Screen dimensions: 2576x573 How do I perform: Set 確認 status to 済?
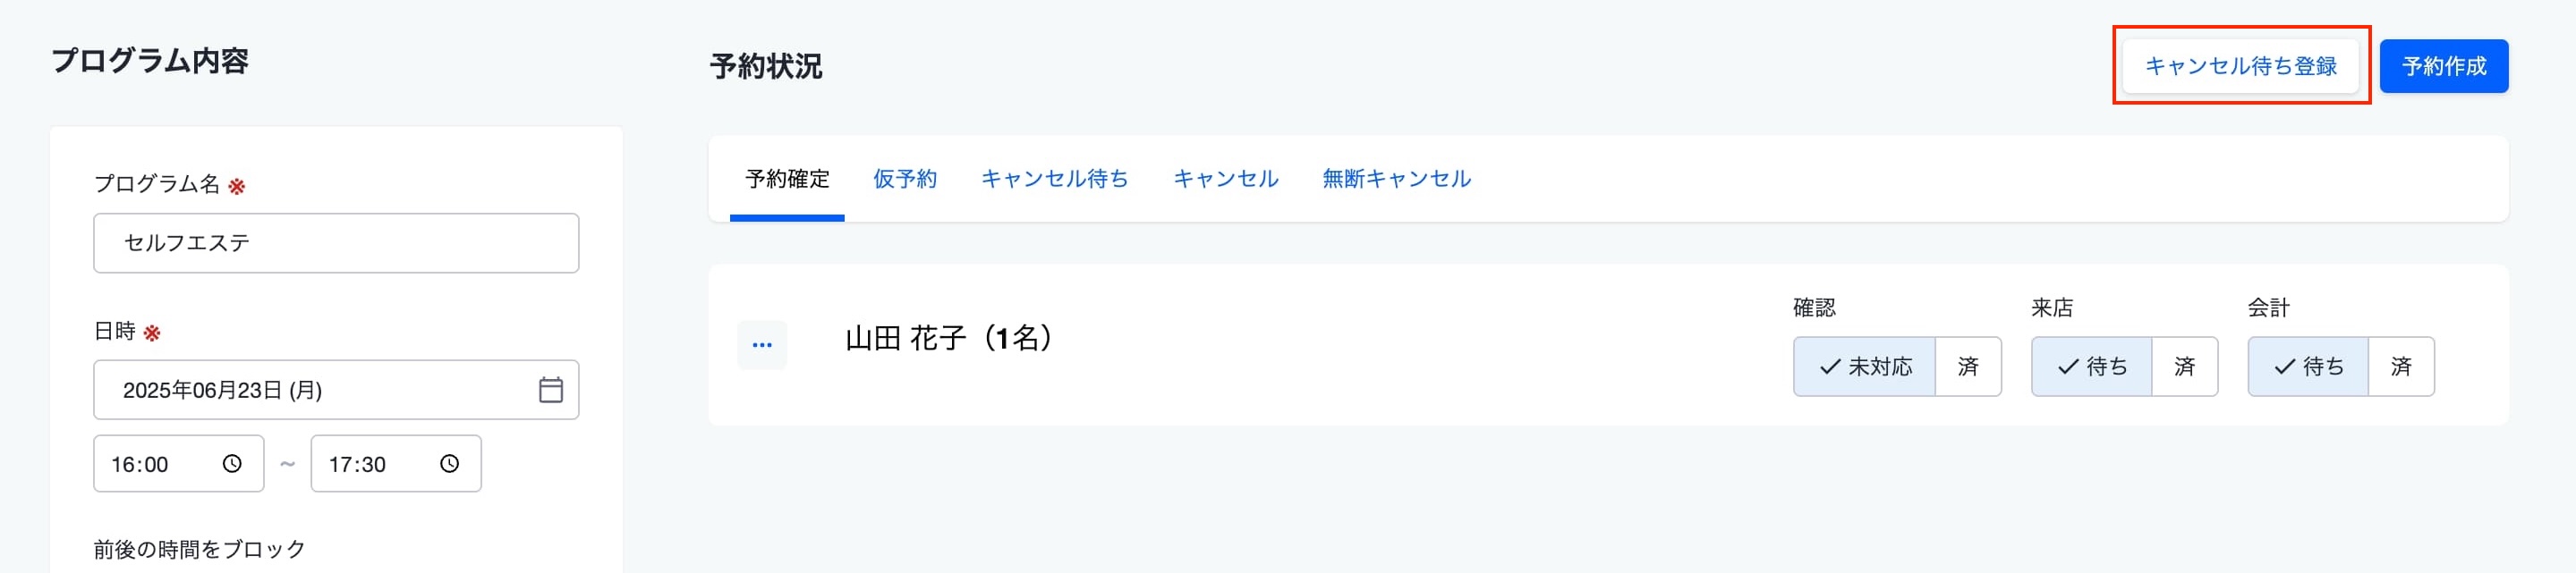pos(1968,367)
